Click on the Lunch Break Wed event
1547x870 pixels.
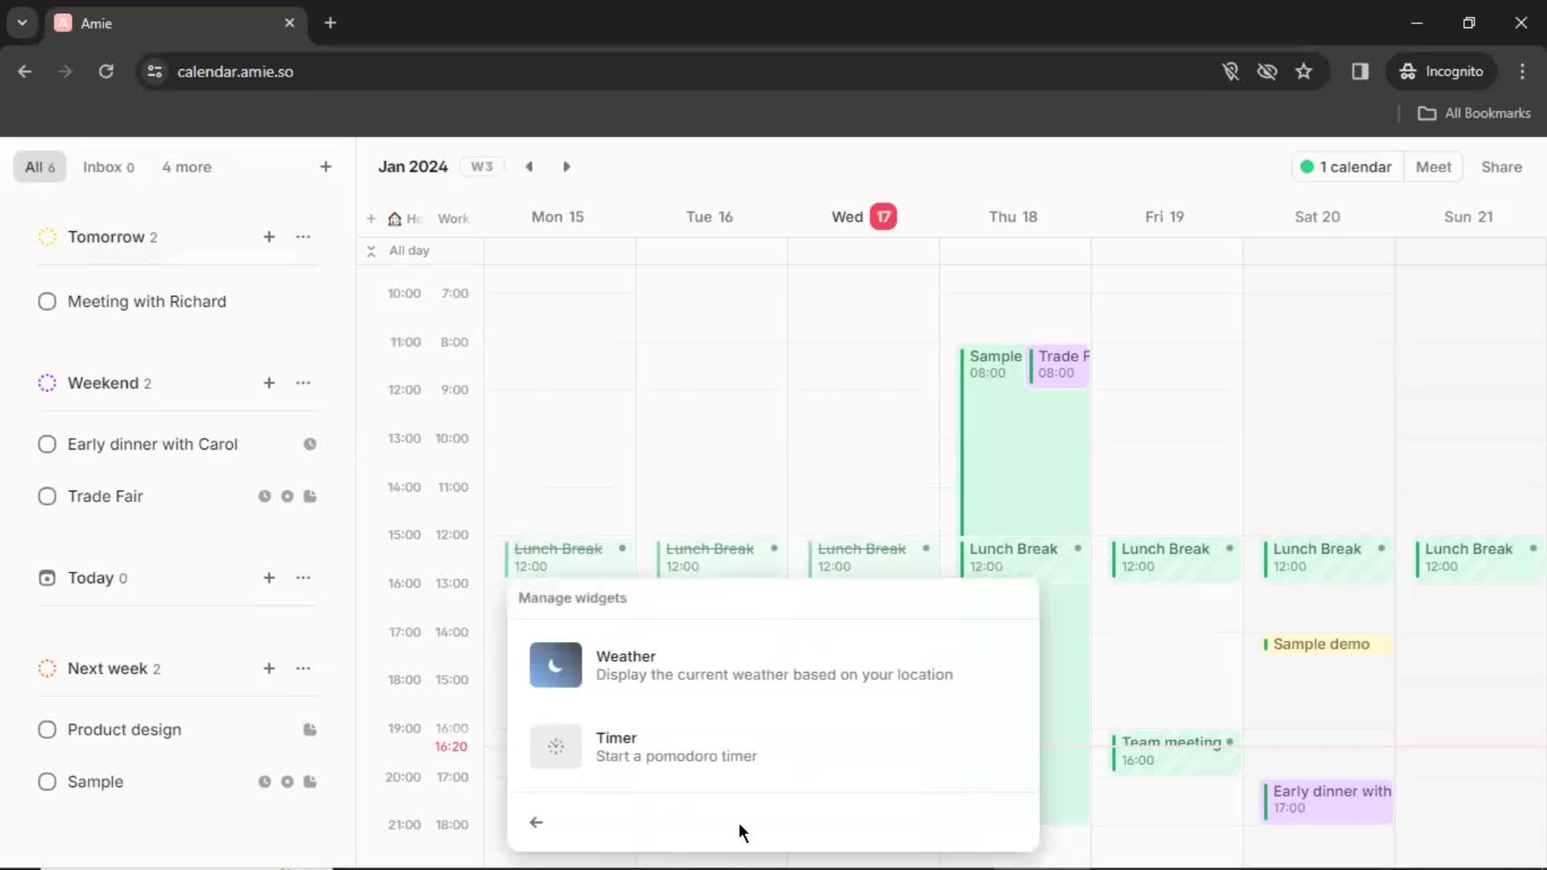pyautogui.click(x=863, y=556)
